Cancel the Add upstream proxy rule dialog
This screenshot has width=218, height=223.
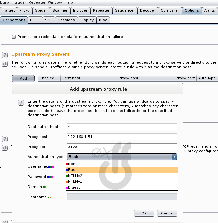[167, 213]
